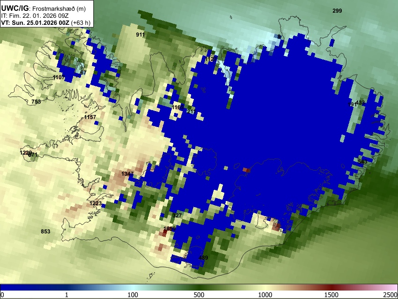398x299 pixels.
Task: Click the map value 853
Action: [x=45, y=232]
